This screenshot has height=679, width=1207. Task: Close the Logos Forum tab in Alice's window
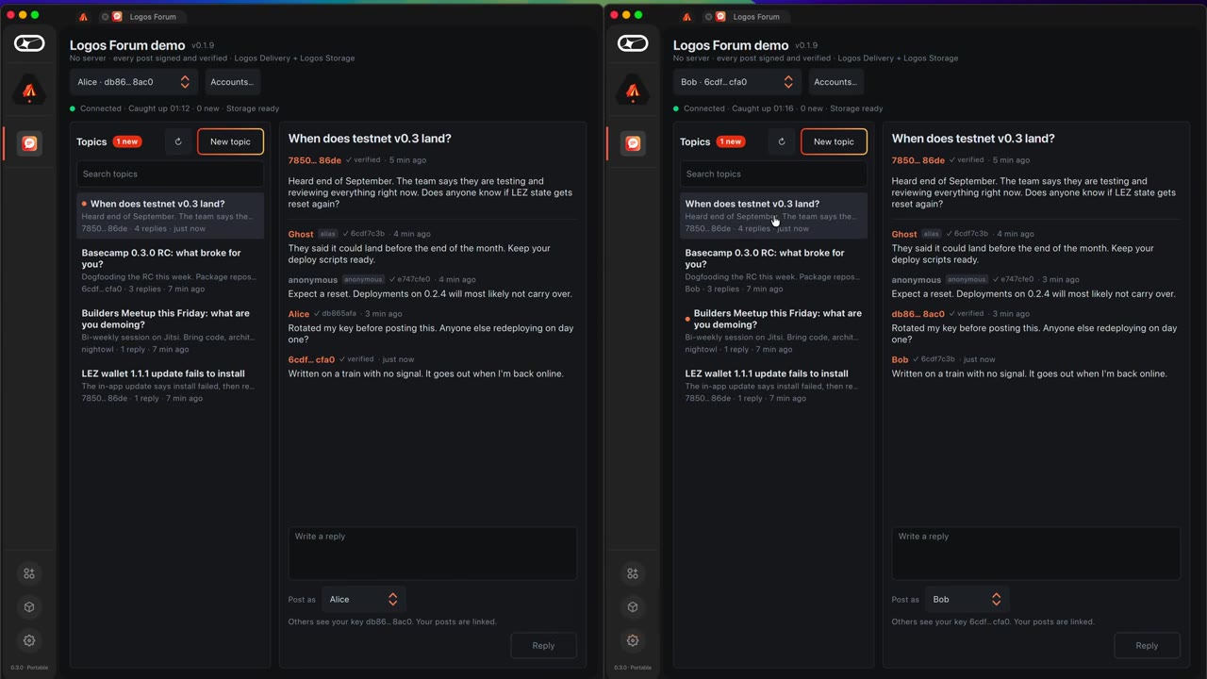[105, 17]
